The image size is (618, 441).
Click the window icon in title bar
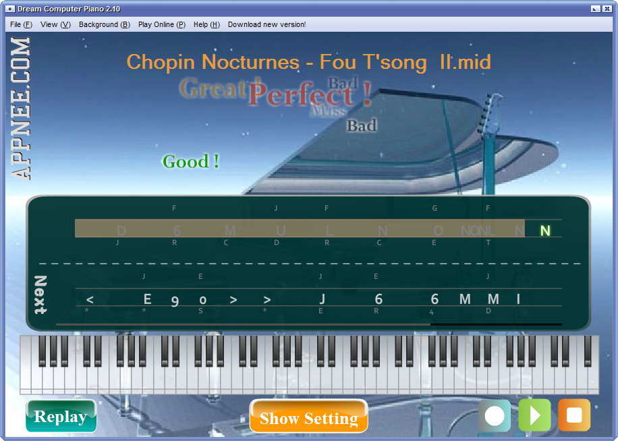tap(10, 9)
